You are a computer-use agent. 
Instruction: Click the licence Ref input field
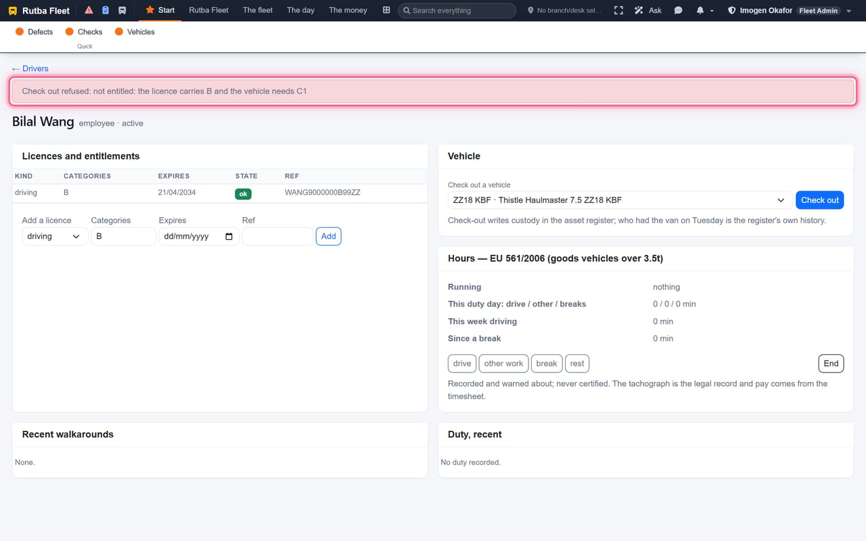pyautogui.click(x=277, y=236)
